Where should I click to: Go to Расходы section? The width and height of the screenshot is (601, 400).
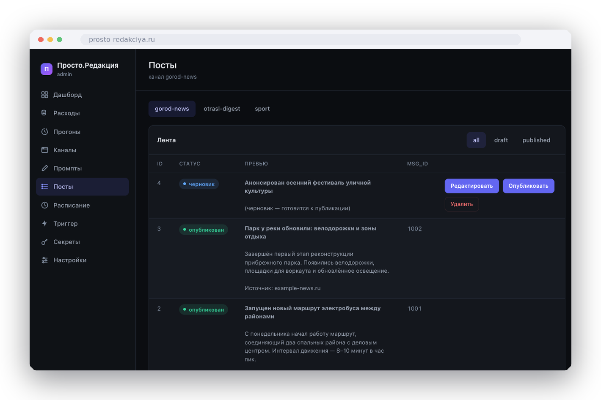point(83,113)
